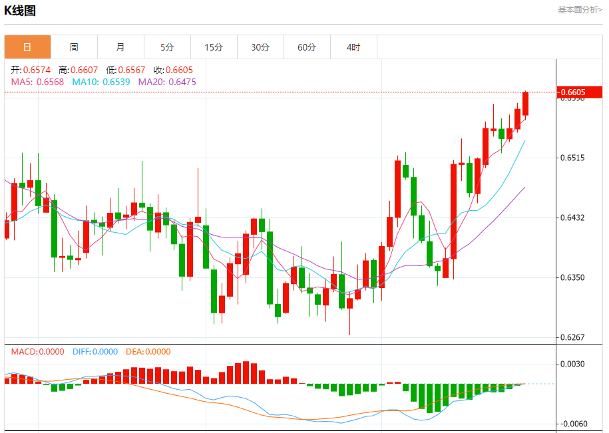Open the 4时 interval tab
This screenshot has width=609, height=433.
point(354,47)
